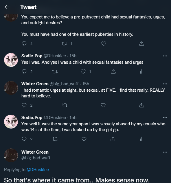Open the @DHuskiee link in Replying to

tap(38, 169)
